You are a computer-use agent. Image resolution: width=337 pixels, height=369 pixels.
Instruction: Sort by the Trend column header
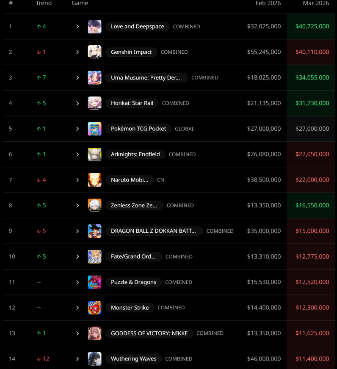pos(44,3)
